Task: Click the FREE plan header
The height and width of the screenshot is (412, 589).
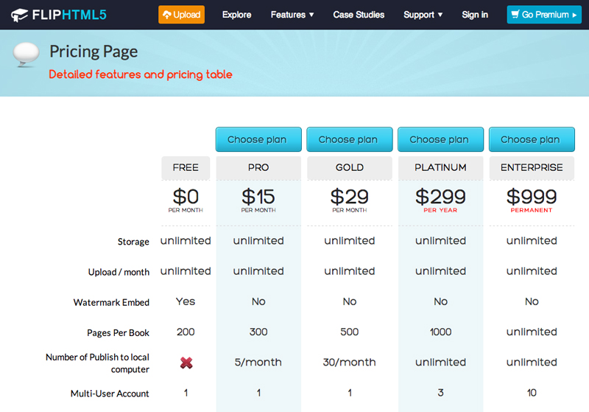Action: coord(186,167)
